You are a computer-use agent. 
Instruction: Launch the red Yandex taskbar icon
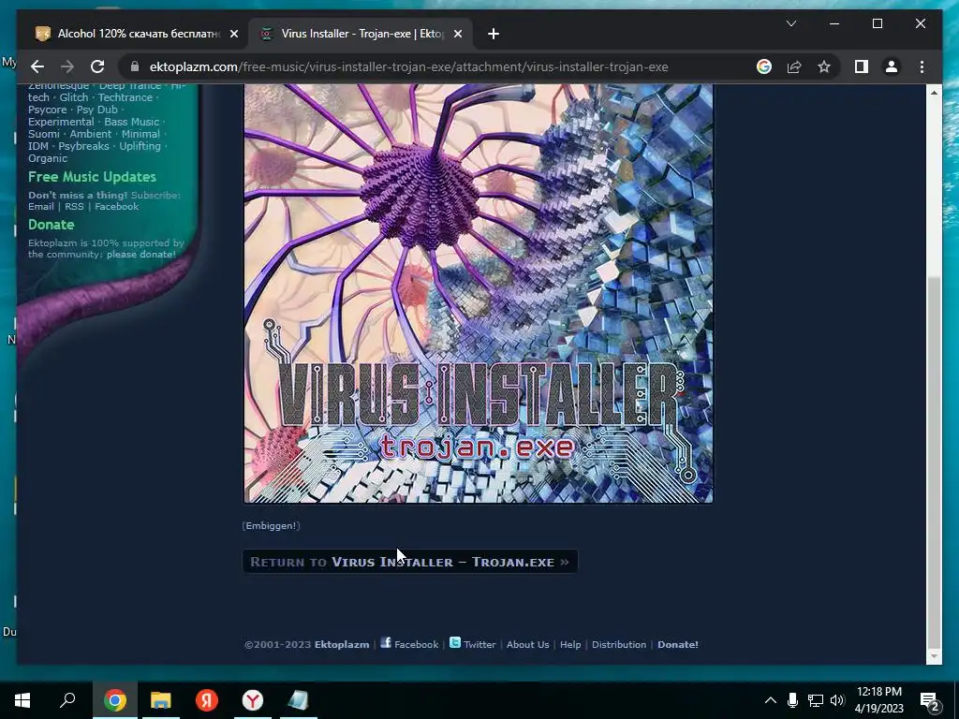point(207,700)
